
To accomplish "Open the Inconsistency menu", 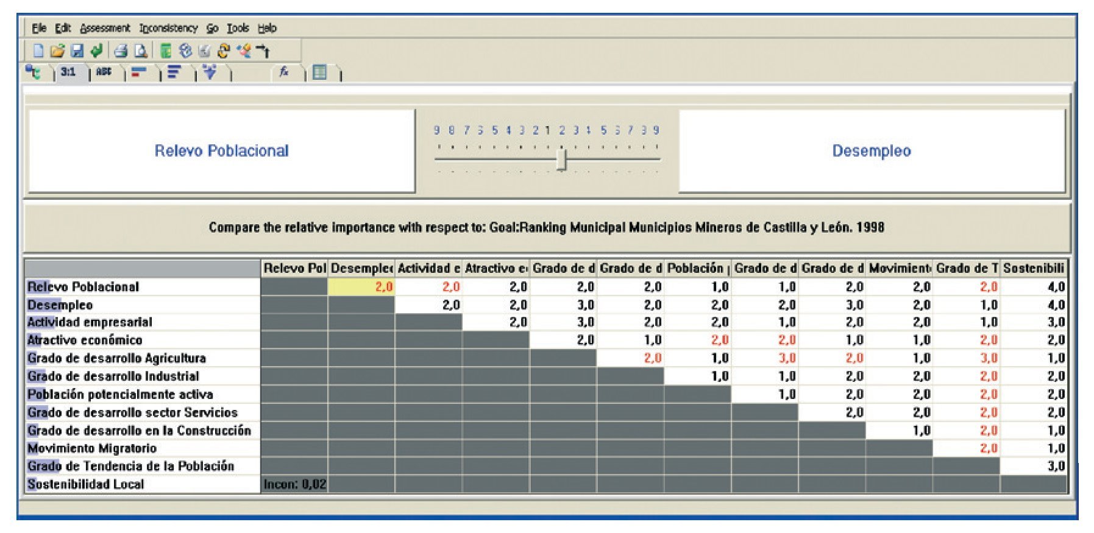I will click(x=168, y=28).
